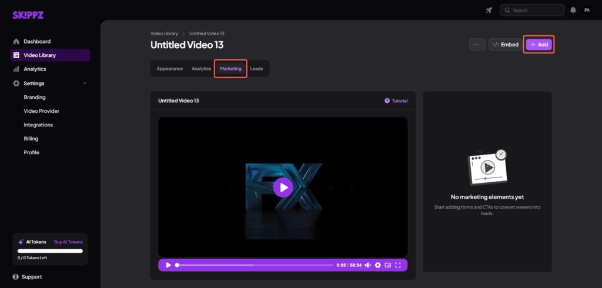Collapse the Settings section chevron
The height and width of the screenshot is (288, 602).
[85, 83]
